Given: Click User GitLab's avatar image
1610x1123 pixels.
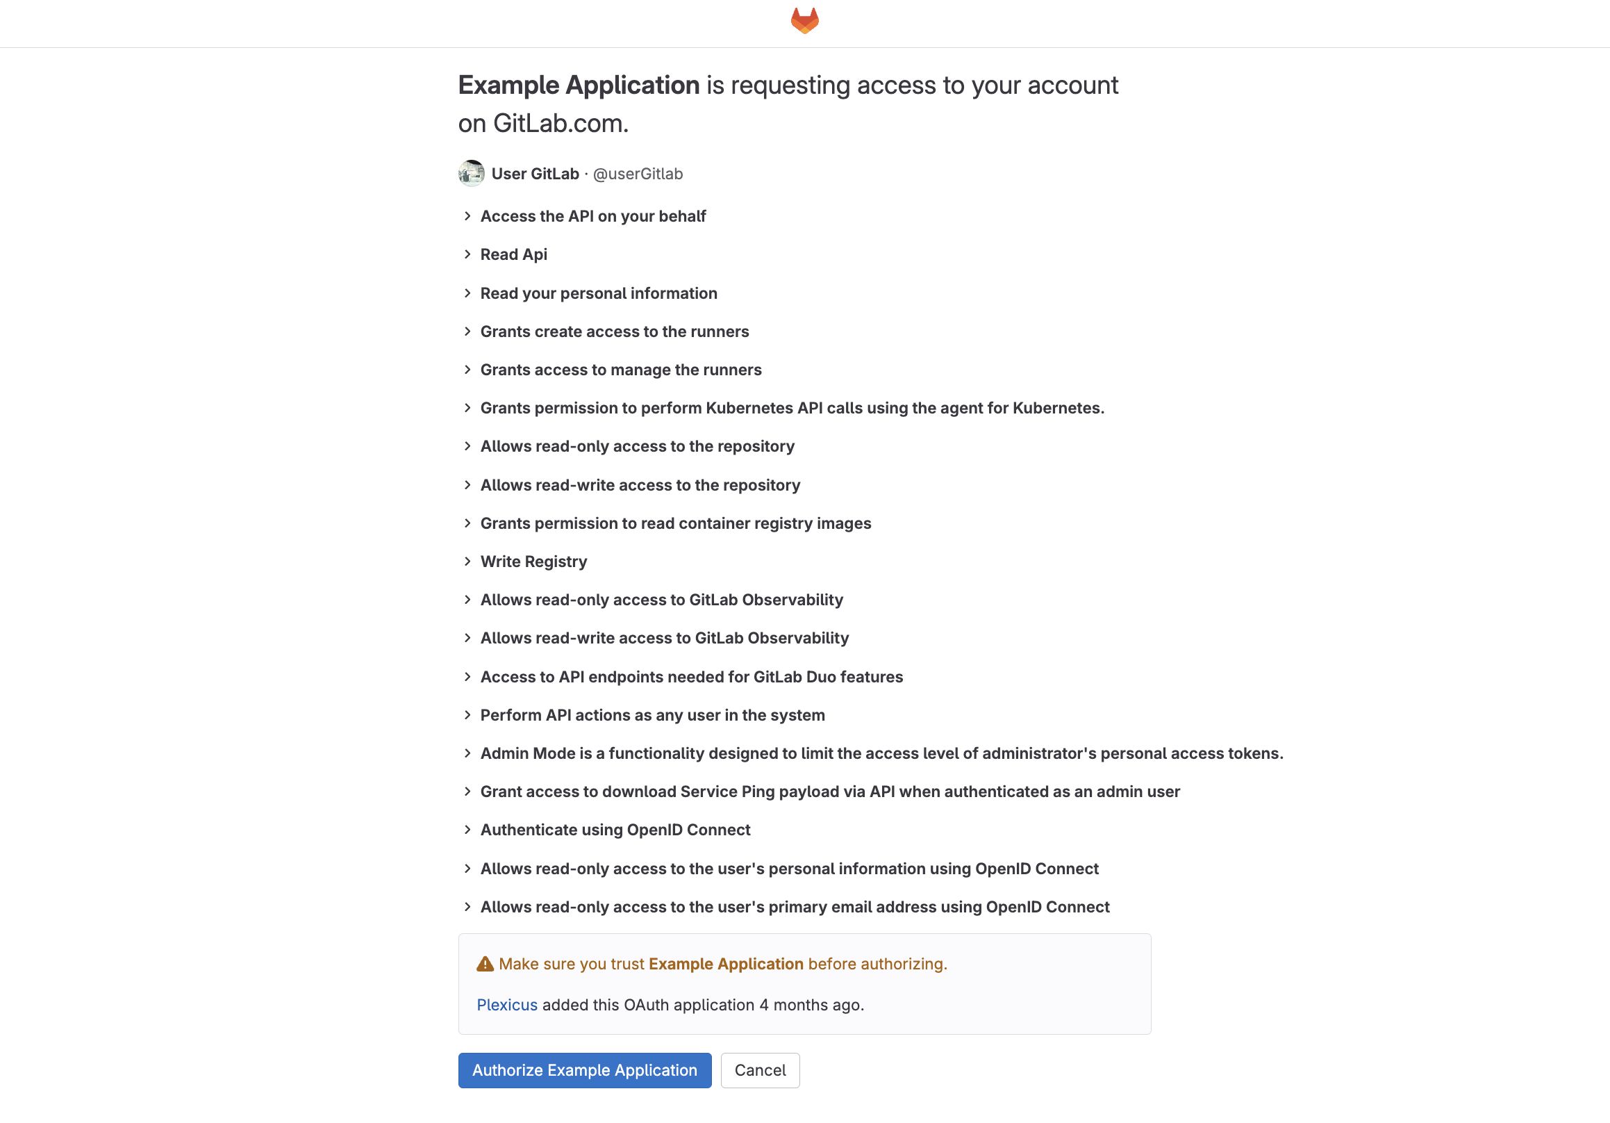Looking at the screenshot, I should click(x=472, y=173).
